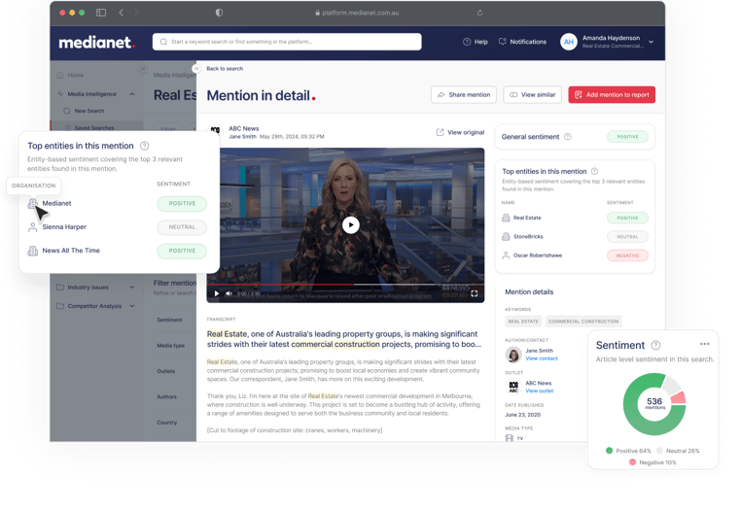This screenshot has height=510, width=741.
Task: Enter fullscreen on the video
Action: pos(474,293)
